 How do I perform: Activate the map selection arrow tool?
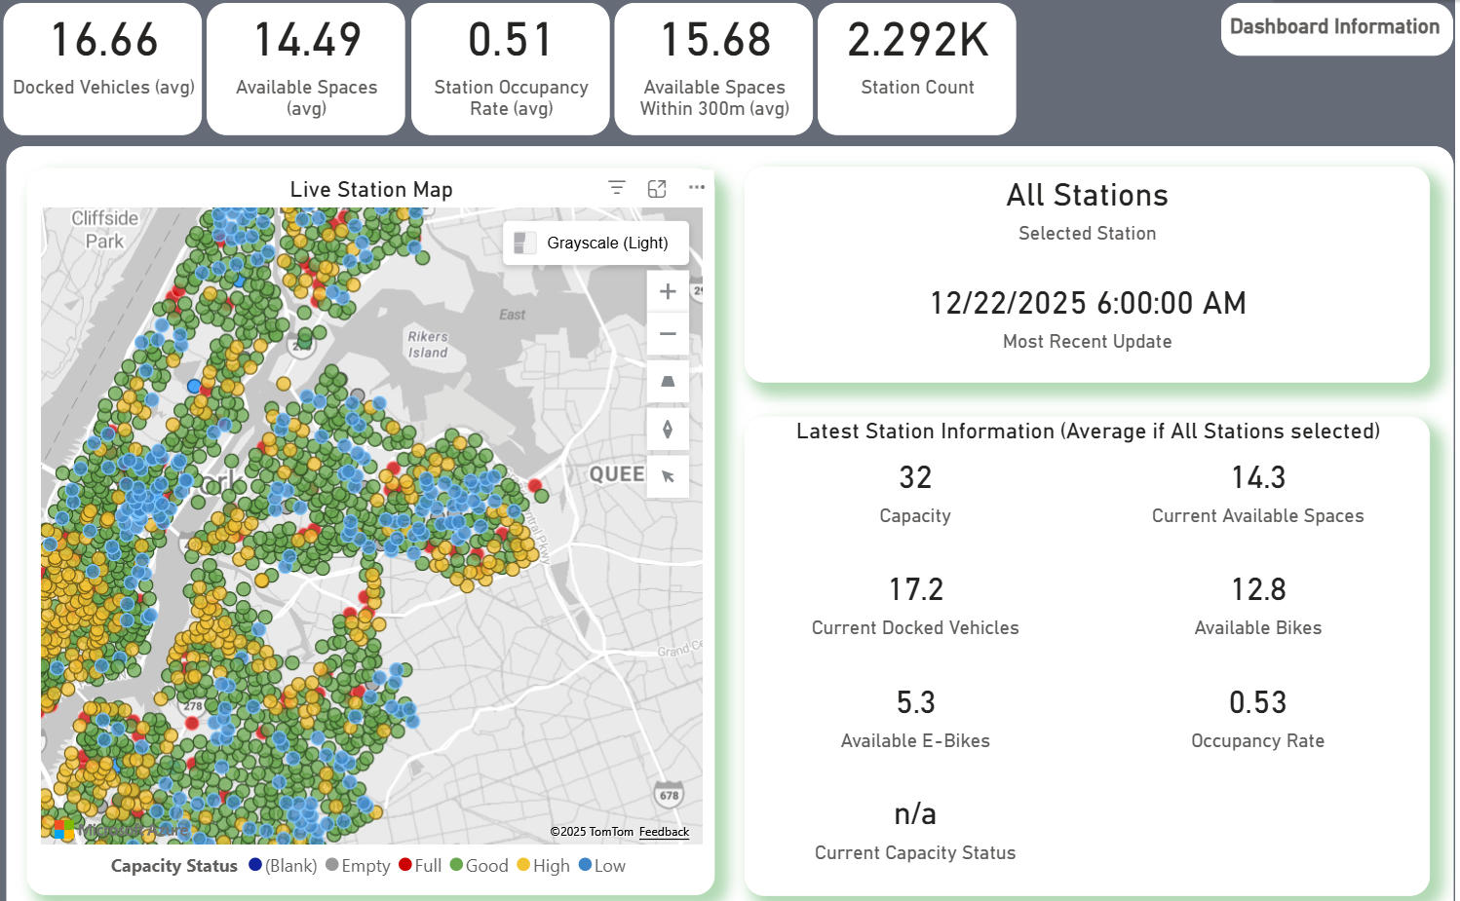coord(668,476)
